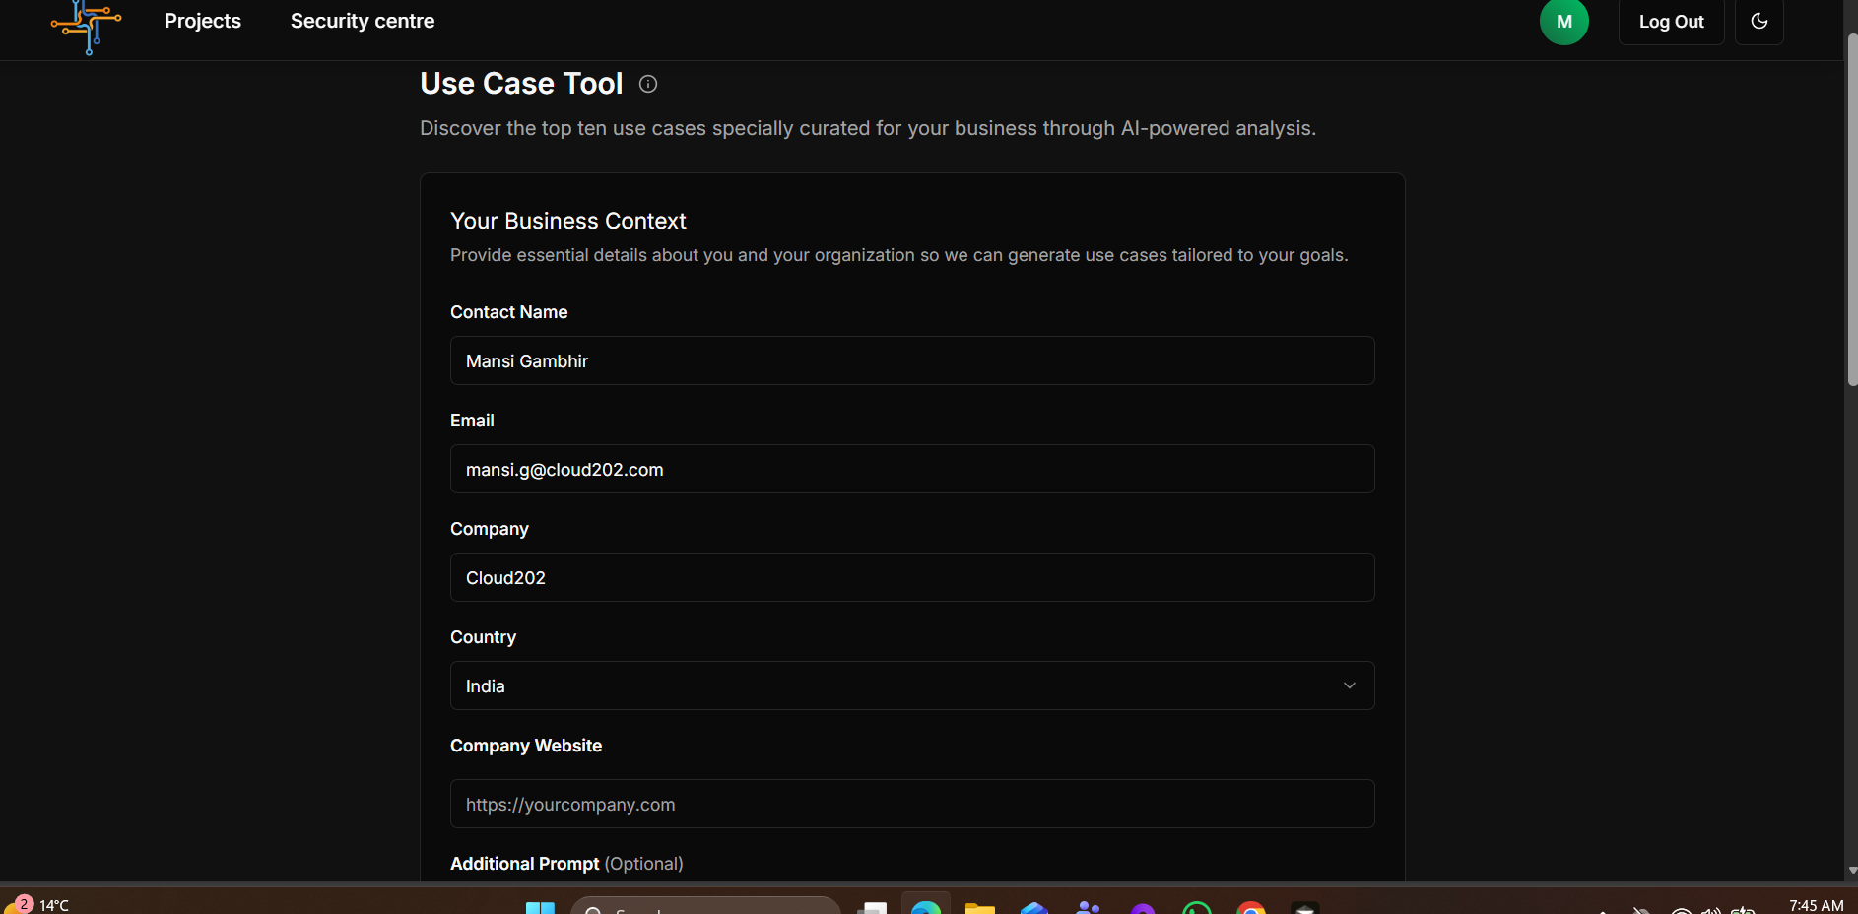Click the page's vertical scrollbar thumb
The image size is (1858, 914).
pos(1852,207)
